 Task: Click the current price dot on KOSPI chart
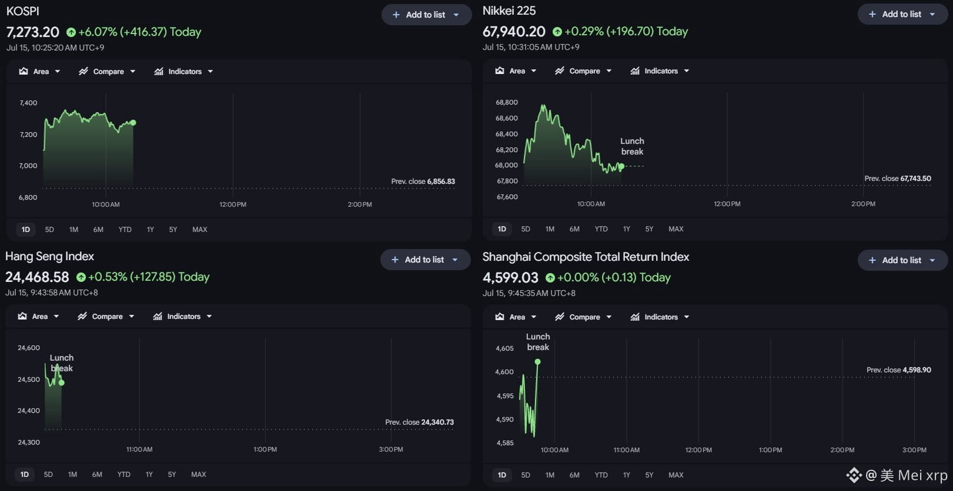[133, 123]
